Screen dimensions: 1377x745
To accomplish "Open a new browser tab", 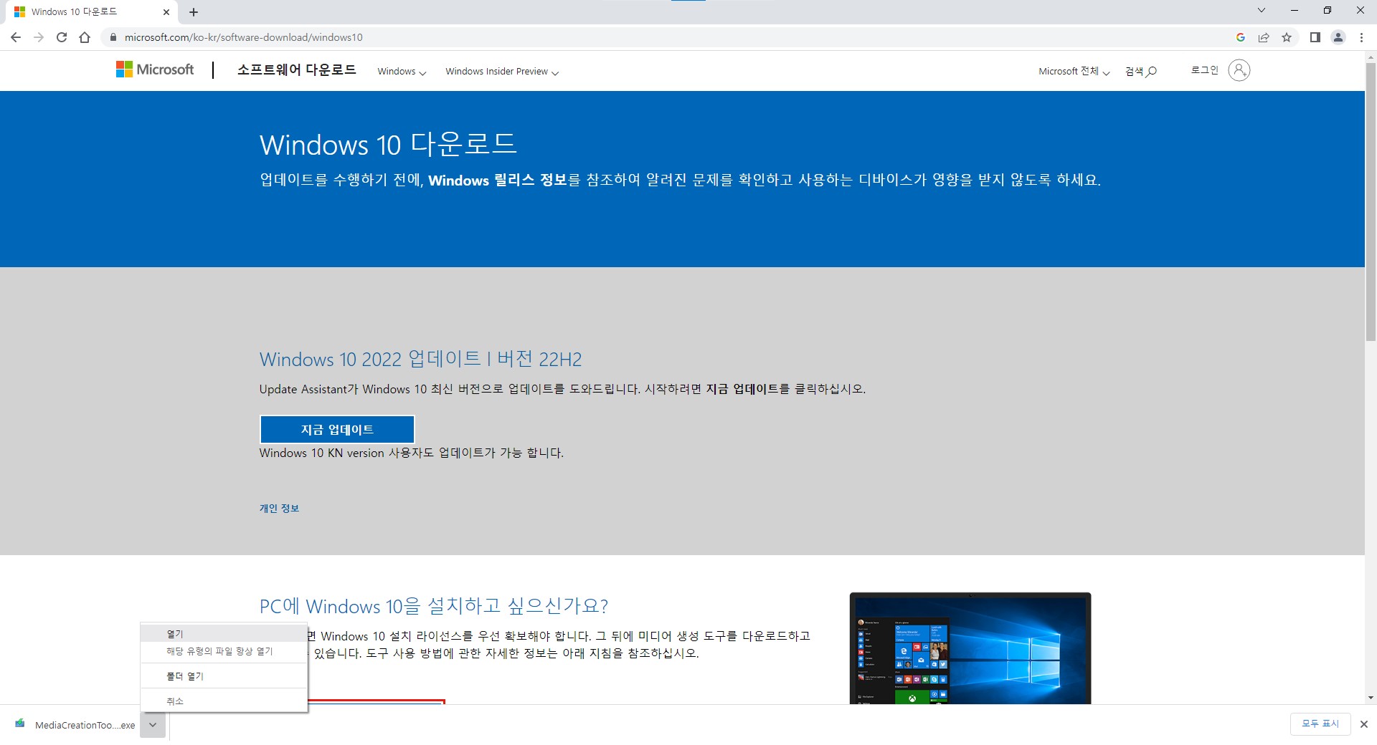I will (x=194, y=12).
